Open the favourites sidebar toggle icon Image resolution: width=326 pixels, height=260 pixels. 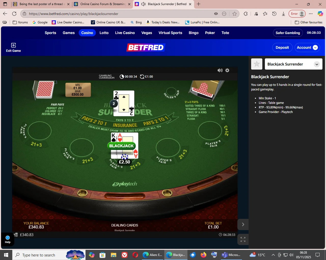click(5, 22)
